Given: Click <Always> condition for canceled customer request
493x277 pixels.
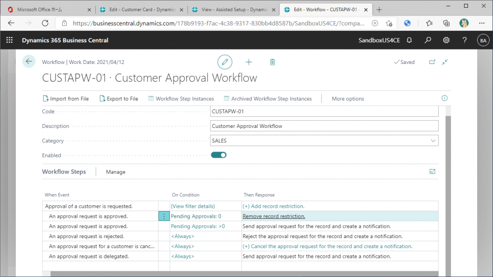Looking at the screenshot, I should tap(182, 247).
